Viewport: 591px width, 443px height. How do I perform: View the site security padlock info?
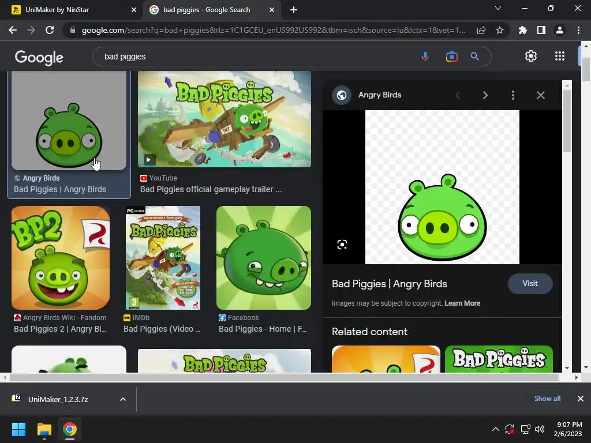pos(73,30)
